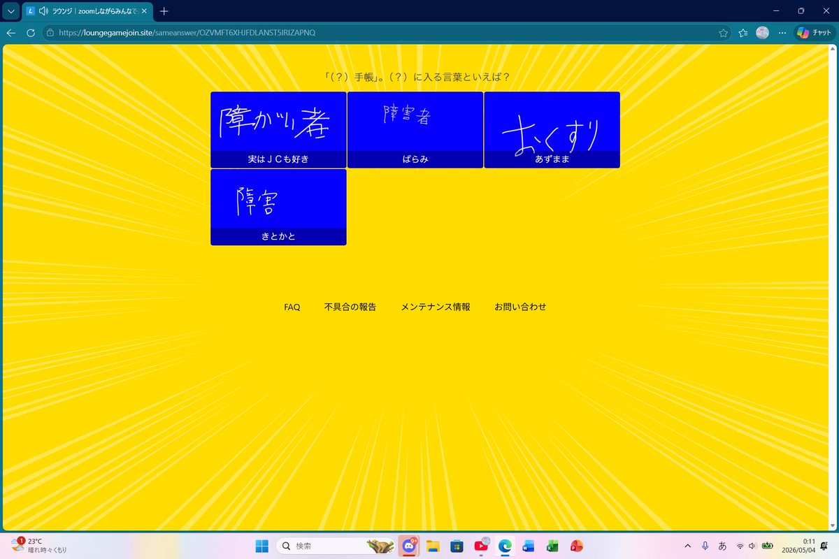Open the notification bell icon
This screenshot has height=559, width=839.
pos(825,546)
